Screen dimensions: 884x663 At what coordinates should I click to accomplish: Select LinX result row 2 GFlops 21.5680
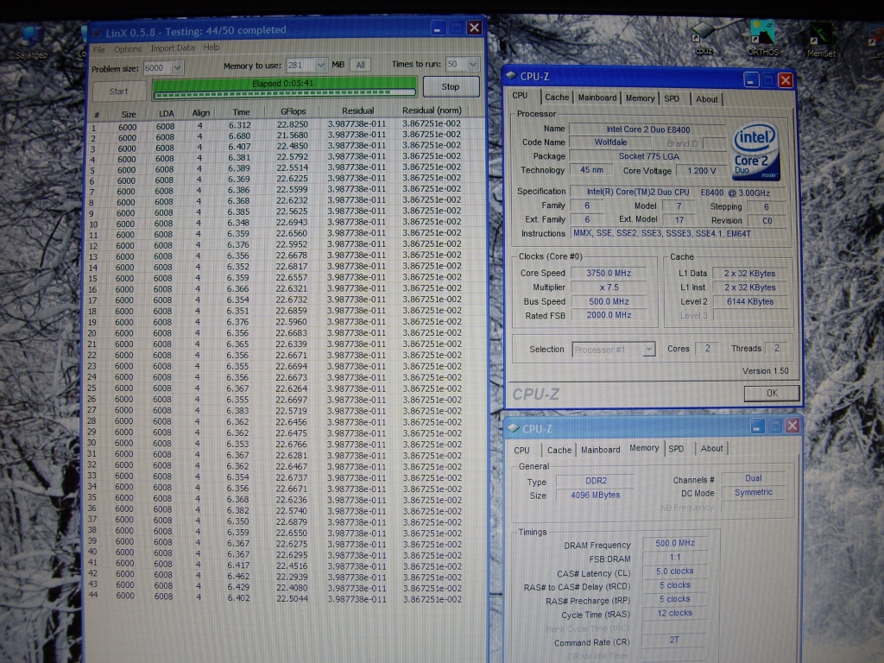pos(292,136)
